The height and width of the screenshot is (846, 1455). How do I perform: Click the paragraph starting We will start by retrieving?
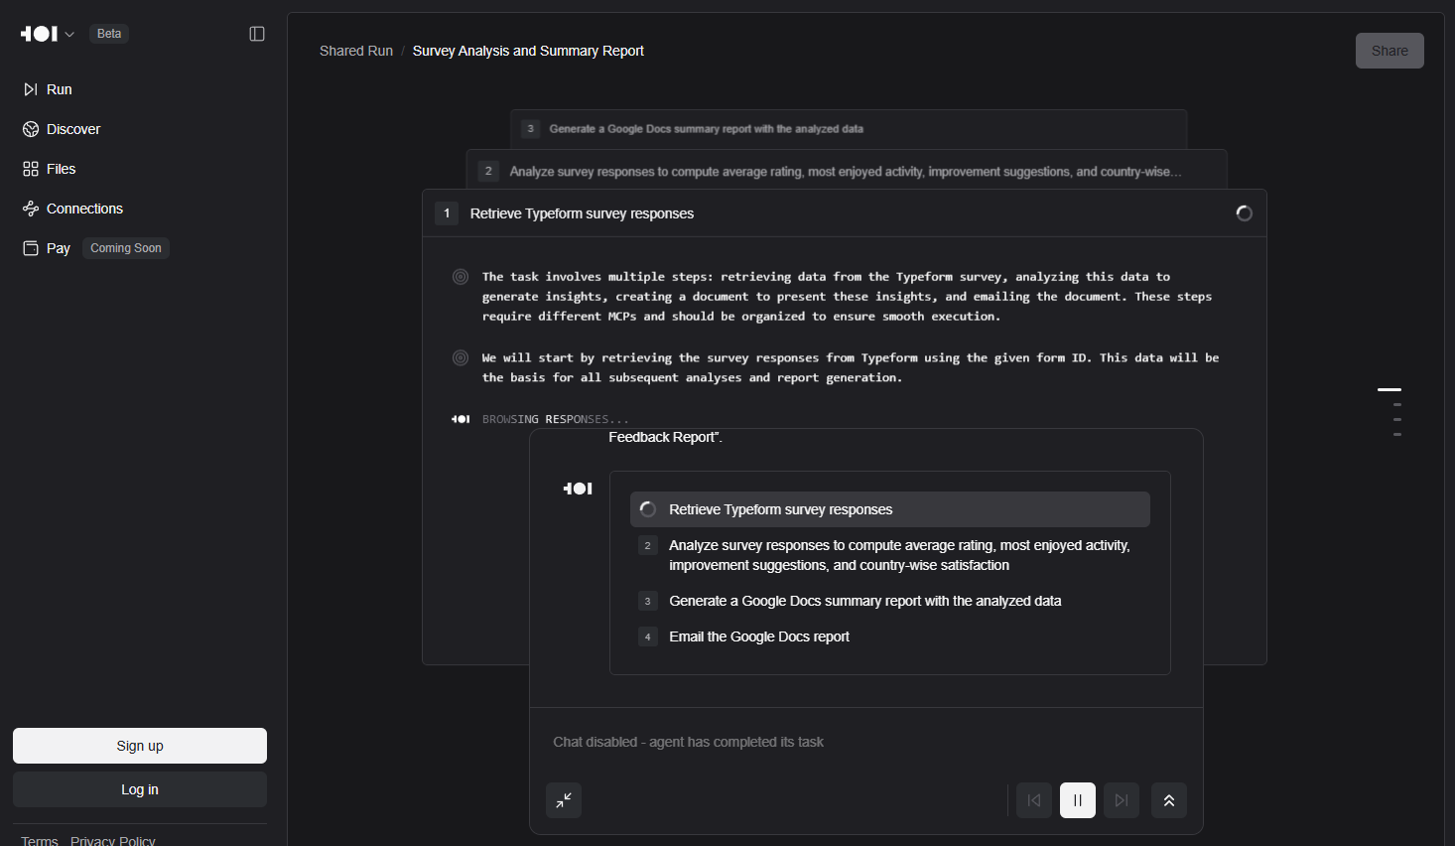coord(851,367)
